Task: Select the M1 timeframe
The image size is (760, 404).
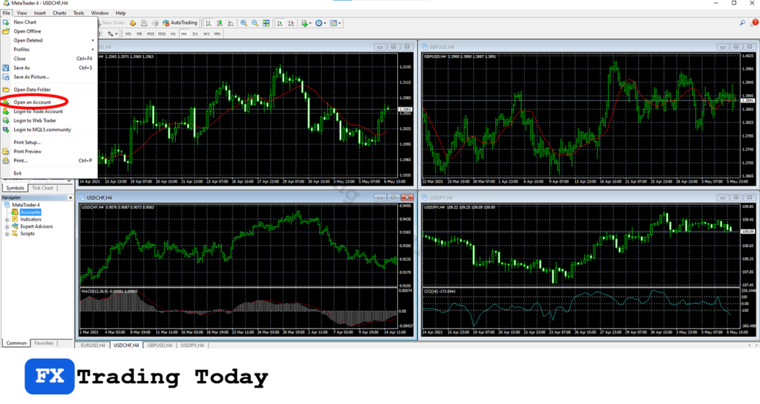Action: tap(128, 34)
